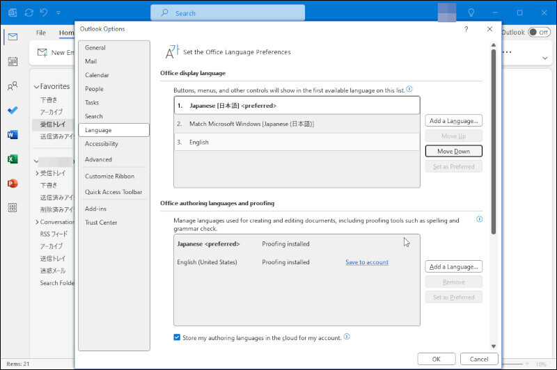Open To Do checkmark icon
The width and height of the screenshot is (557, 370).
click(x=13, y=111)
